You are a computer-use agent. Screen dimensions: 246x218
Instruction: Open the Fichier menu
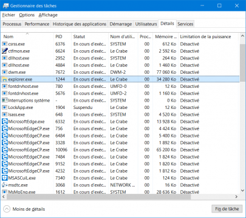tap(9, 15)
